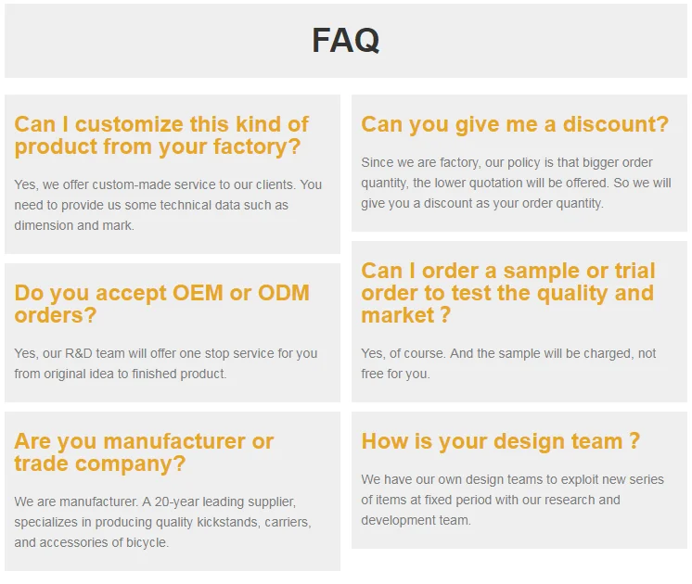Viewport: 692px width, 584px height.
Task: Click the 'sample will be charged' answer text
Action: [508, 363]
